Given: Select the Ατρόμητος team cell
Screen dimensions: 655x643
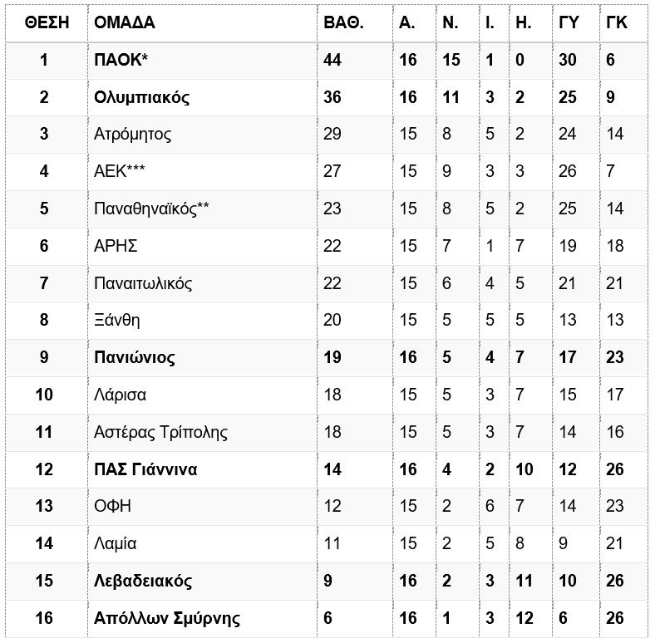Looking at the screenshot, I should tap(132, 135).
